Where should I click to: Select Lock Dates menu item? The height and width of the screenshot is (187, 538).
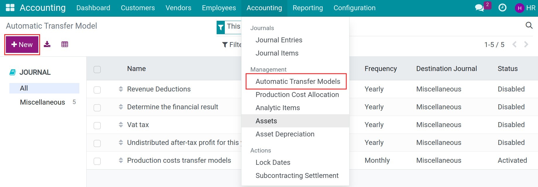pos(295,162)
